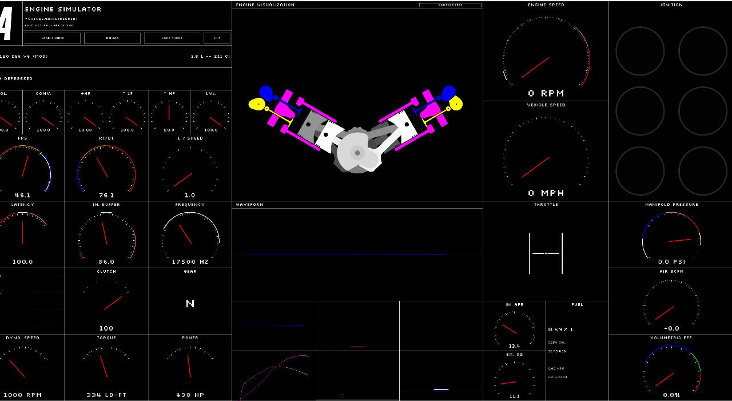Click the Air SCFM gauge

click(x=671, y=303)
